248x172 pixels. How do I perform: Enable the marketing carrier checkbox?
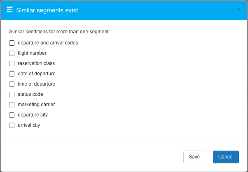coord(12,105)
